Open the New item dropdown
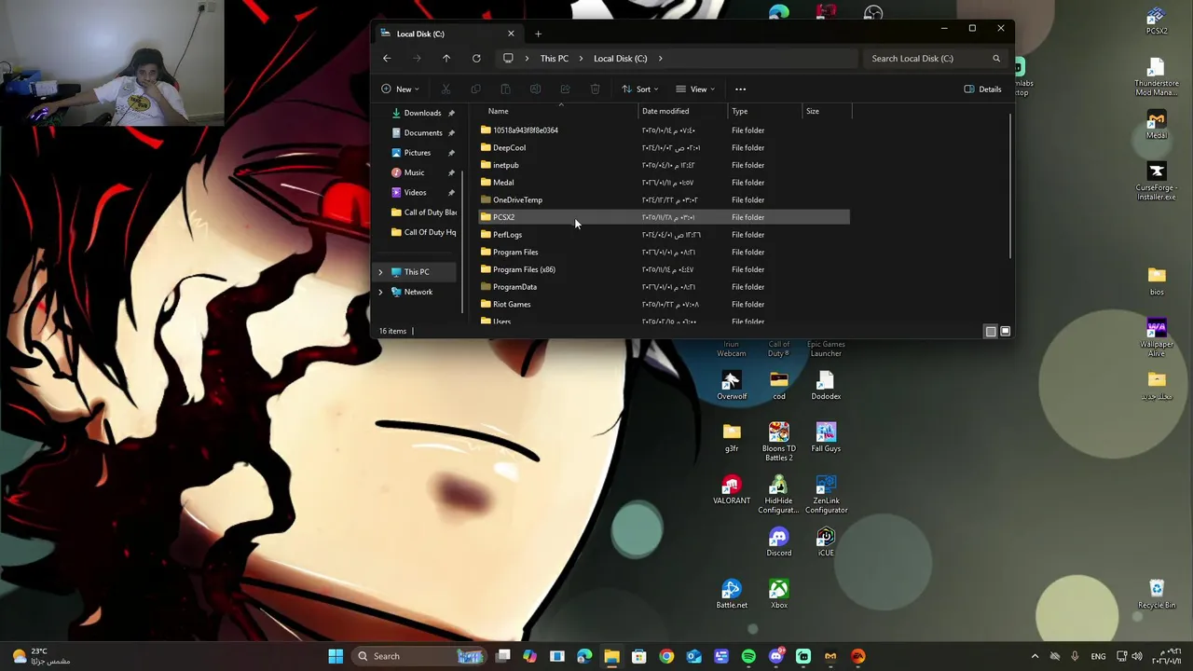The width and height of the screenshot is (1193, 671). [x=400, y=89]
